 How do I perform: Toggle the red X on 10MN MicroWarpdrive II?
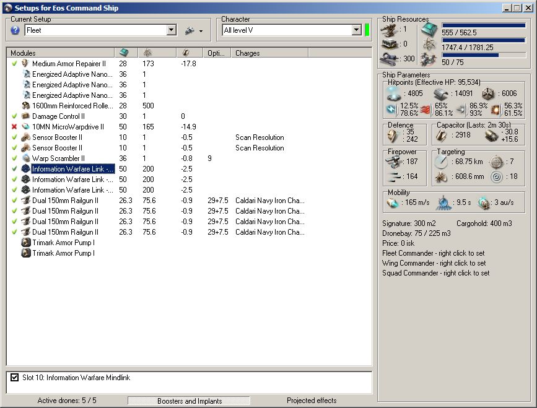(x=14, y=127)
